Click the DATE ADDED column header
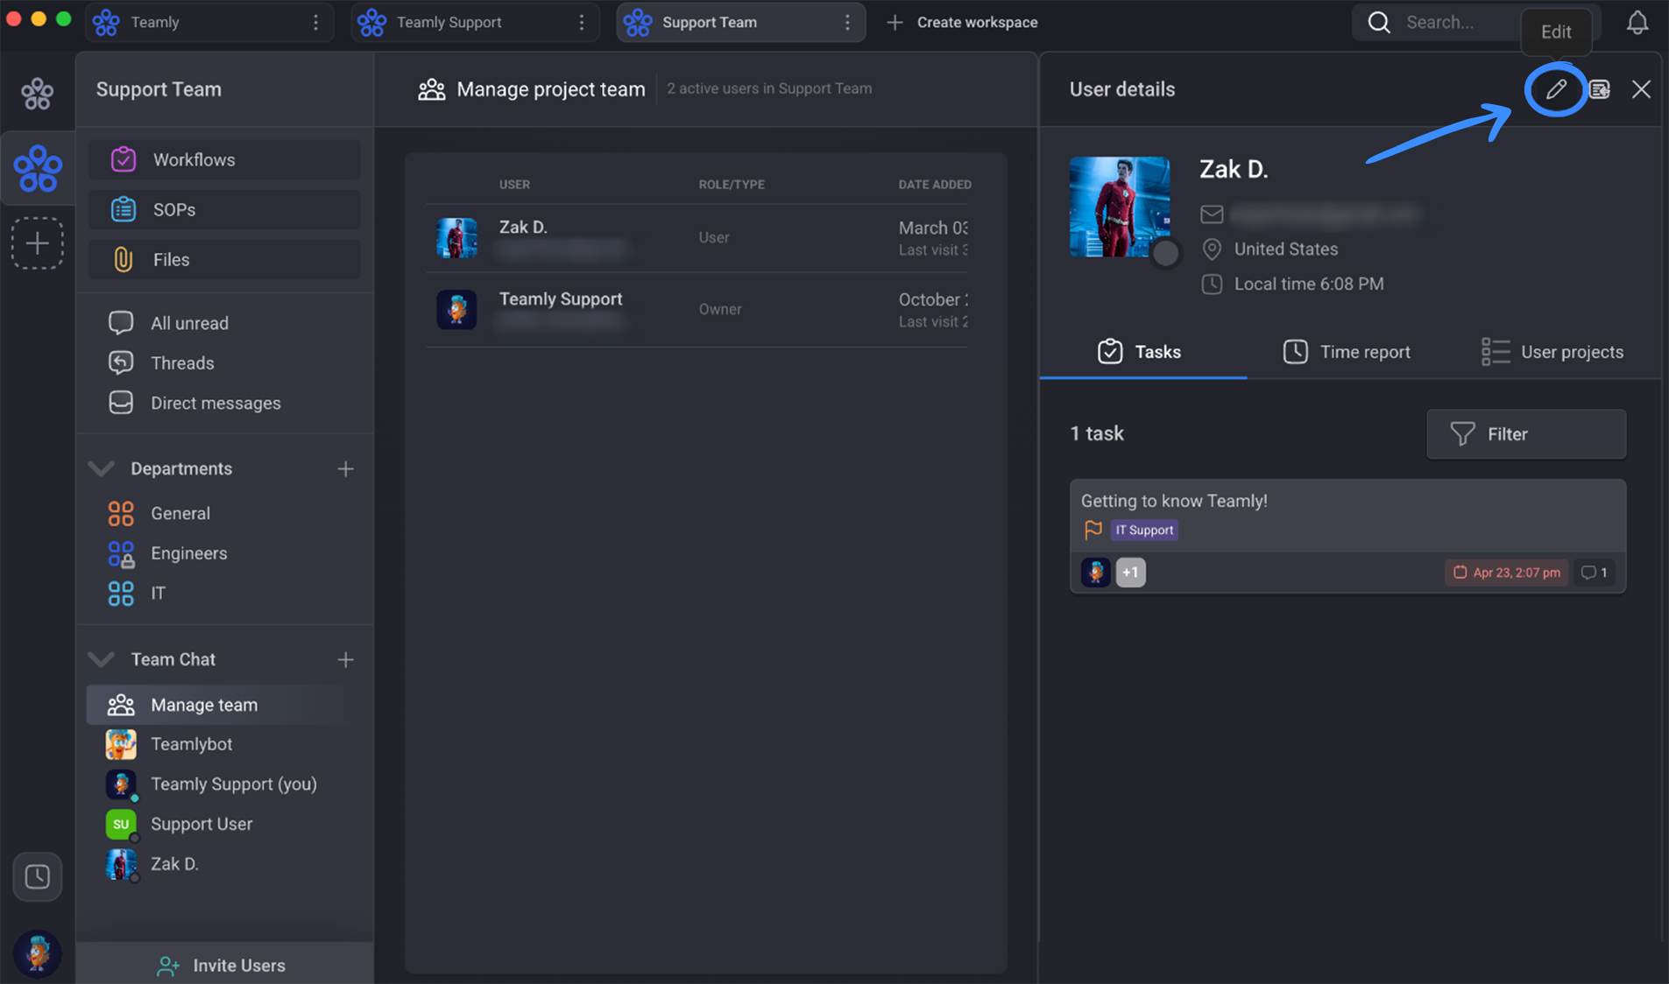Image resolution: width=1669 pixels, height=984 pixels. coord(934,184)
